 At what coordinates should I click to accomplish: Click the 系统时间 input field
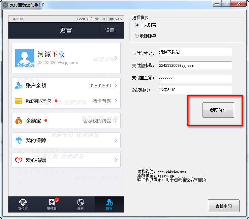click(x=195, y=90)
